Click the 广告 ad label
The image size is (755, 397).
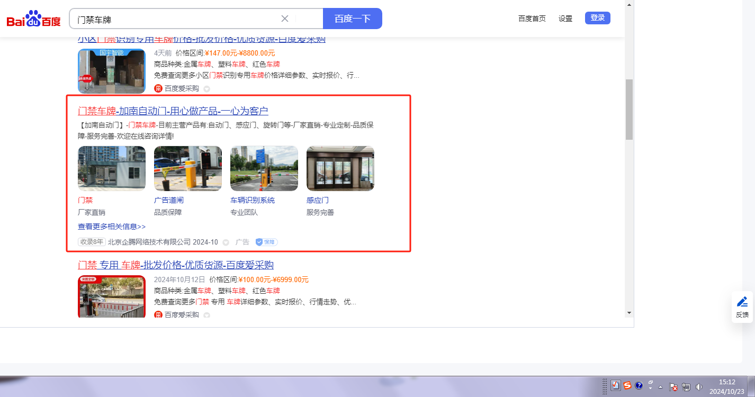[x=242, y=242]
